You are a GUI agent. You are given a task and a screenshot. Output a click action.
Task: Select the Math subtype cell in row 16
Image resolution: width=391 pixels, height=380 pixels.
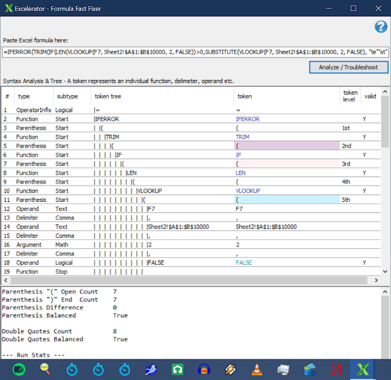(62, 245)
